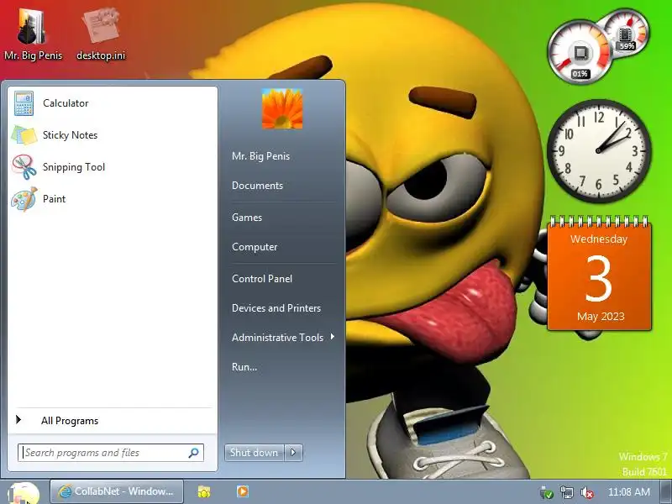Open the Snipping Tool scissors icon

(x=24, y=167)
